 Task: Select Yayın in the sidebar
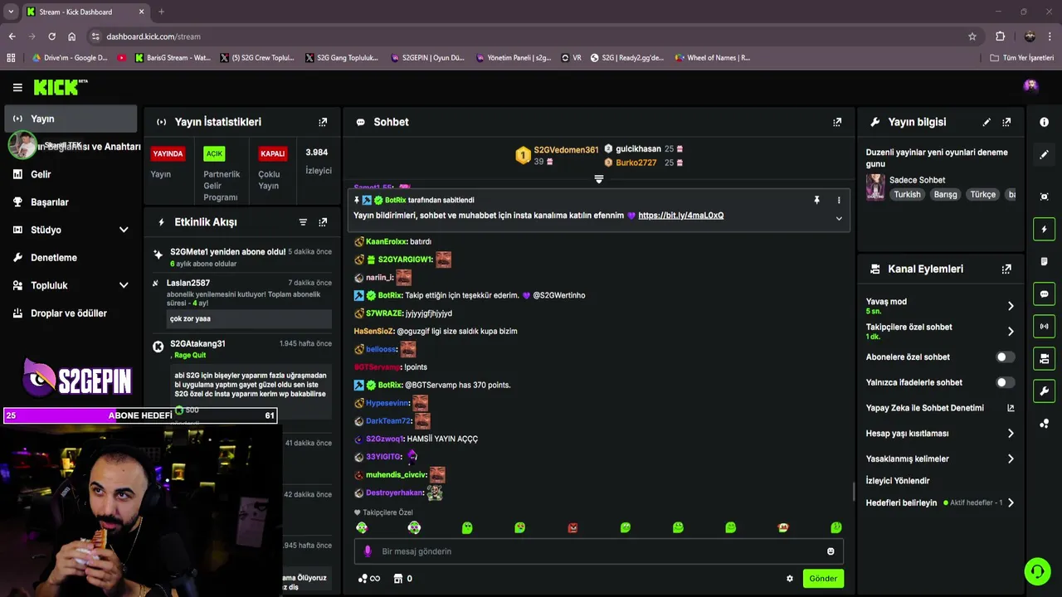pyautogui.click(x=71, y=119)
